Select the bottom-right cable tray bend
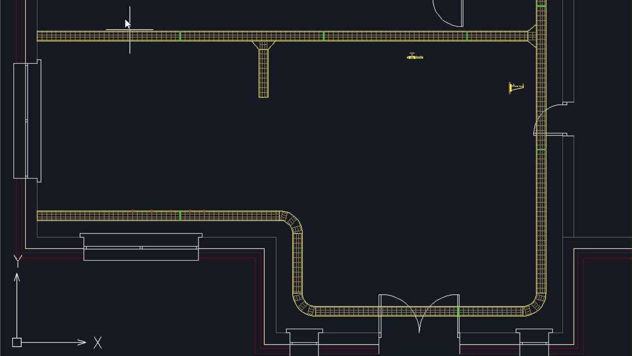Image resolution: width=632 pixels, height=356 pixels. (x=535, y=305)
